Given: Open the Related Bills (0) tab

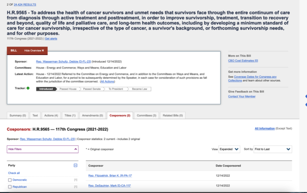Looking at the screenshot, I should (173, 115).
